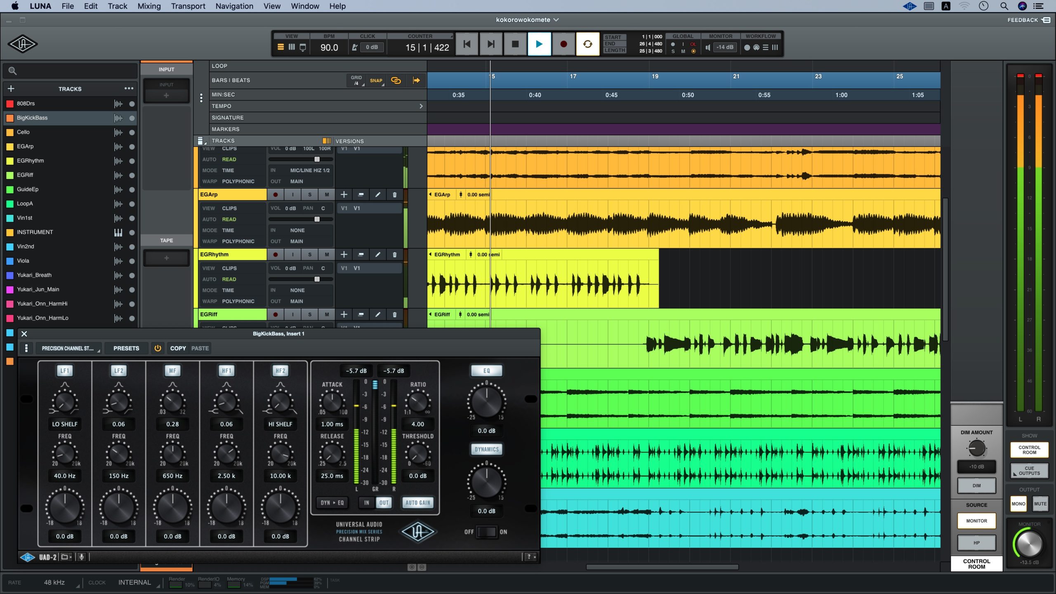Record-arm the EGArp track

tap(276, 195)
